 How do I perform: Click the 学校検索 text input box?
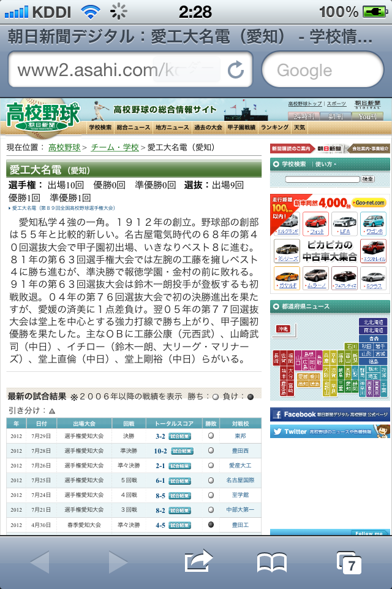click(x=322, y=179)
